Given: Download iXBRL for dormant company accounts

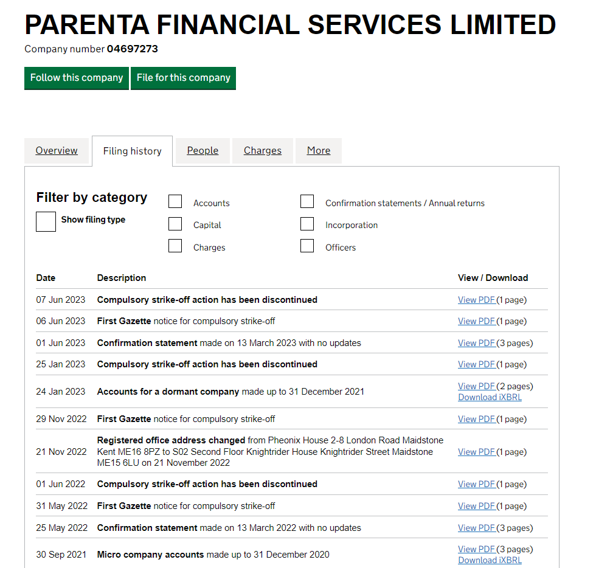Looking at the screenshot, I should tap(490, 397).
